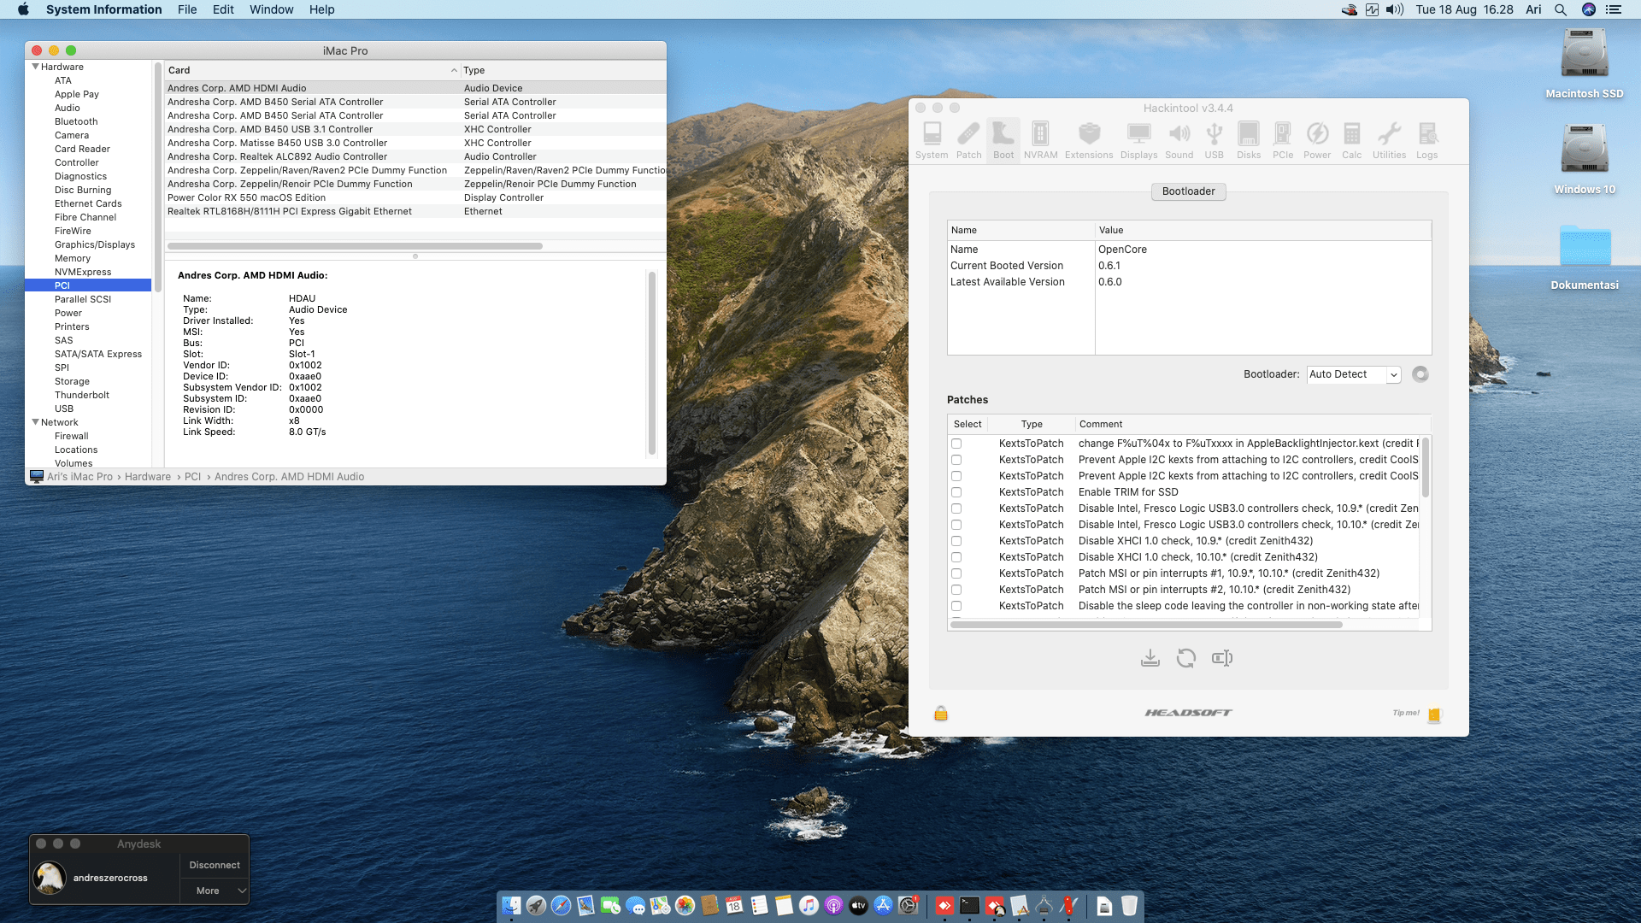This screenshot has width=1641, height=923.
Task: Select Graphics/Displays in the sidebar
Action: click(95, 244)
